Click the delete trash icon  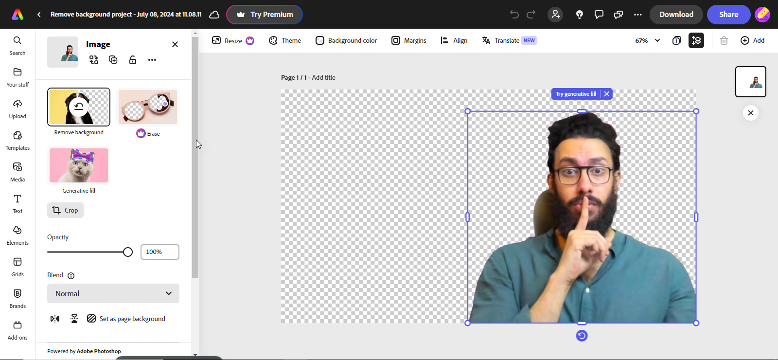[x=724, y=40]
